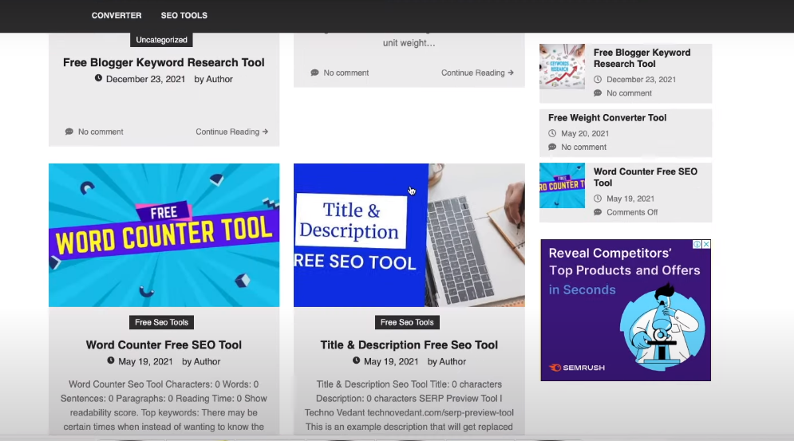Click sidebar clock icon next to May 20, 2021
The width and height of the screenshot is (794, 441).
[x=552, y=134]
